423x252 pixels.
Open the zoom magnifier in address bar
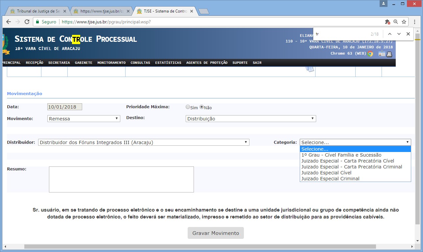click(396, 22)
